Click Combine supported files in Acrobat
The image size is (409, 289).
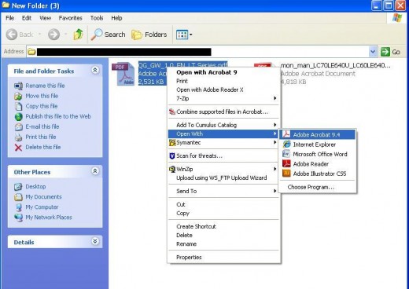pyautogui.click(x=222, y=112)
